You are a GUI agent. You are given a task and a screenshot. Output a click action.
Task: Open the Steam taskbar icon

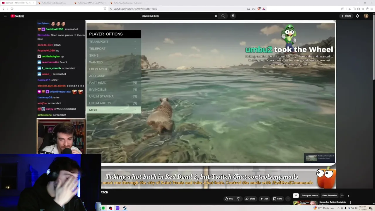[125, 208]
